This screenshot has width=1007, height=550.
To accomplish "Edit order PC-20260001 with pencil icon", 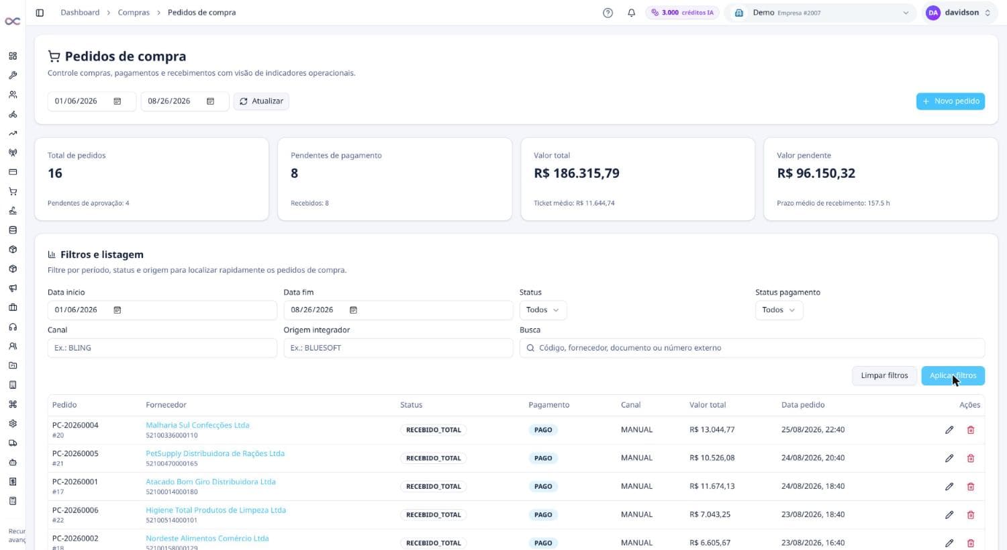I will click(x=949, y=486).
